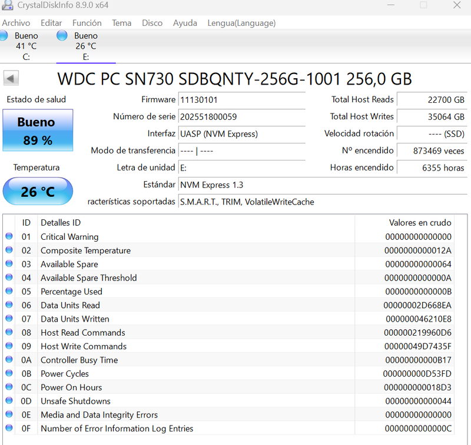This screenshot has width=471, height=445.
Task: Open the Disco menu
Action: point(152,23)
